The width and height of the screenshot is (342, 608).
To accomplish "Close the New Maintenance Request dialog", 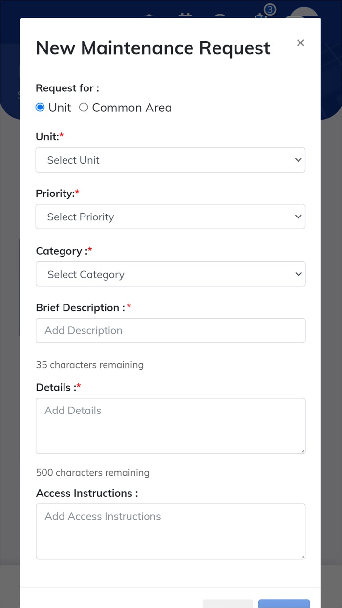I will point(300,43).
